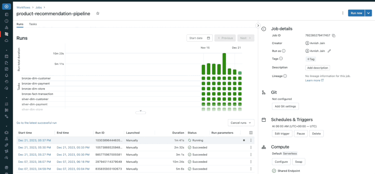This screenshot has width=375, height=174.
Task: Open the Cancel runs dropdown
Action: pyautogui.click(x=241, y=123)
